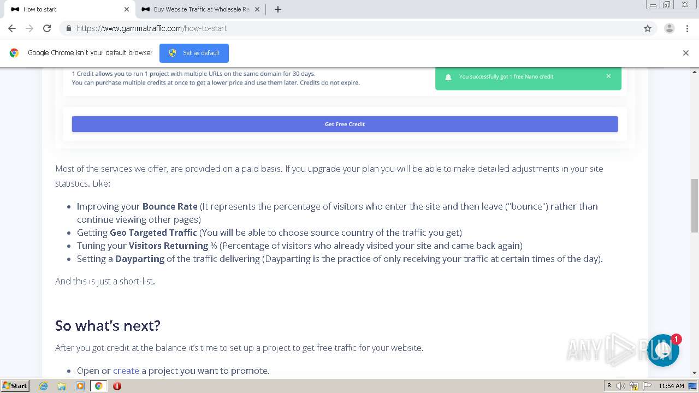Show hidden system tray icons

(609, 386)
